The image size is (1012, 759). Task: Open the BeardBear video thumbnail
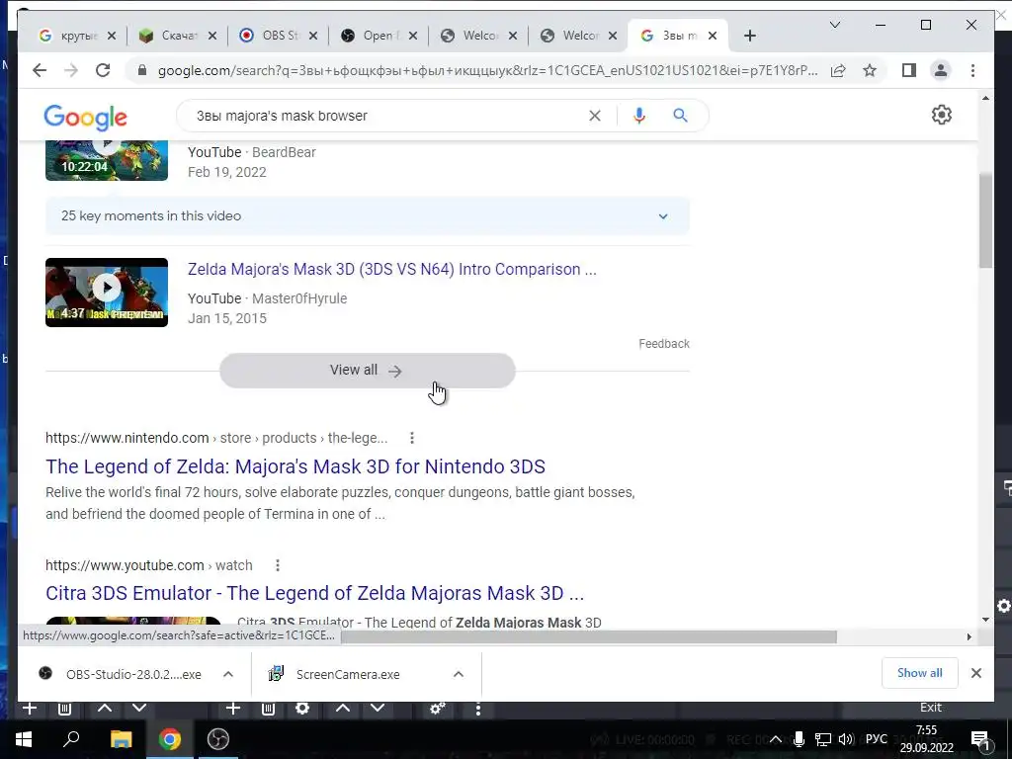(107, 160)
